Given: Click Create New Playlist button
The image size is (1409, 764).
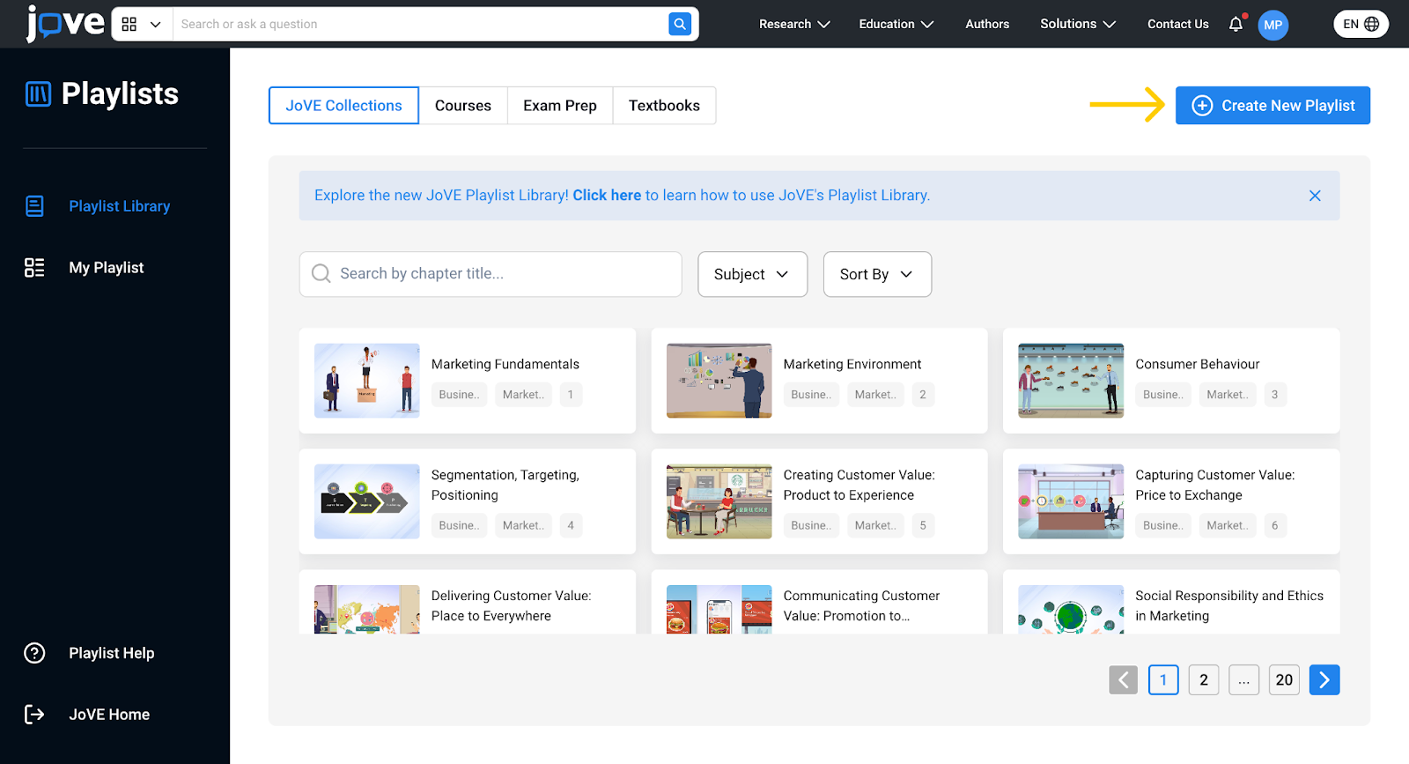Looking at the screenshot, I should pos(1273,106).
